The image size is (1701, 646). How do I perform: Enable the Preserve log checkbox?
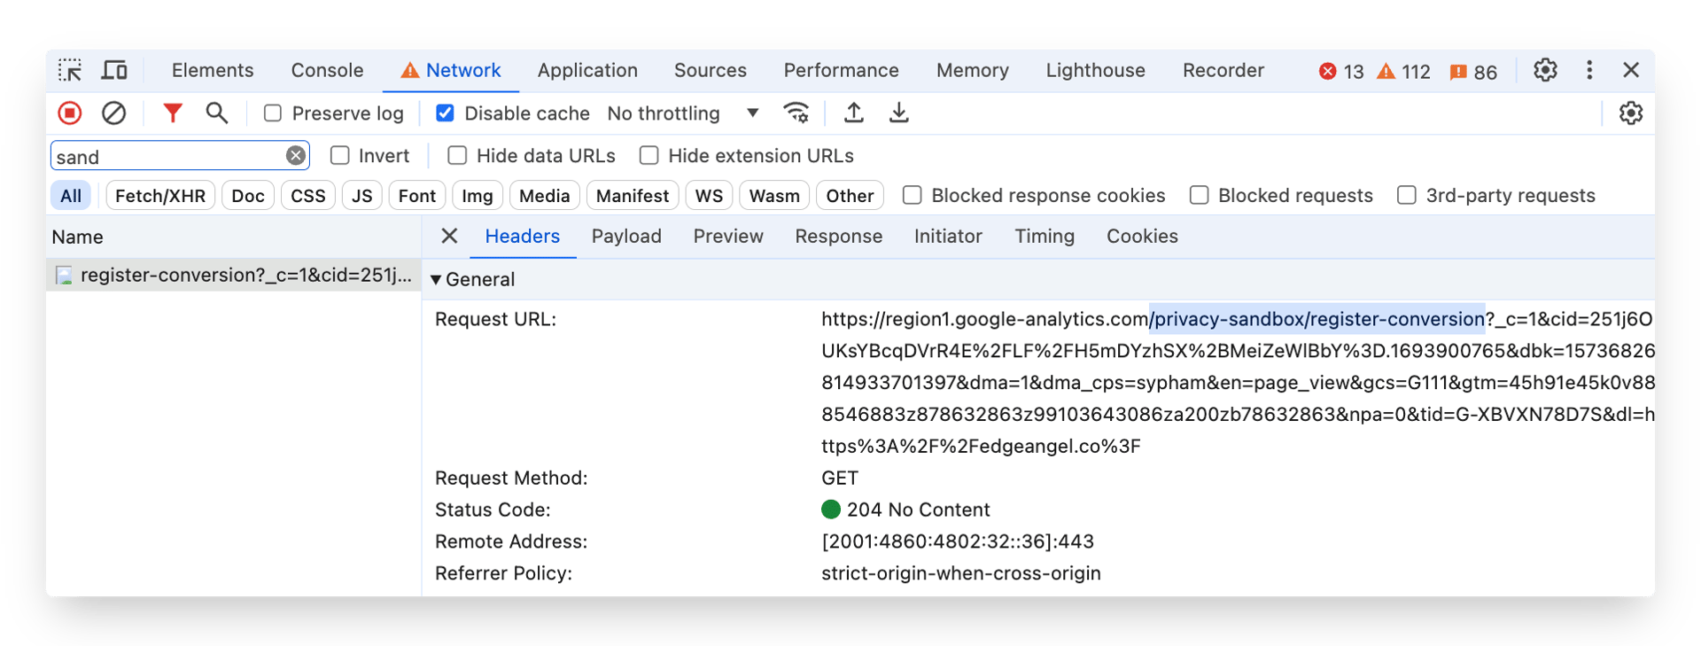273,113
